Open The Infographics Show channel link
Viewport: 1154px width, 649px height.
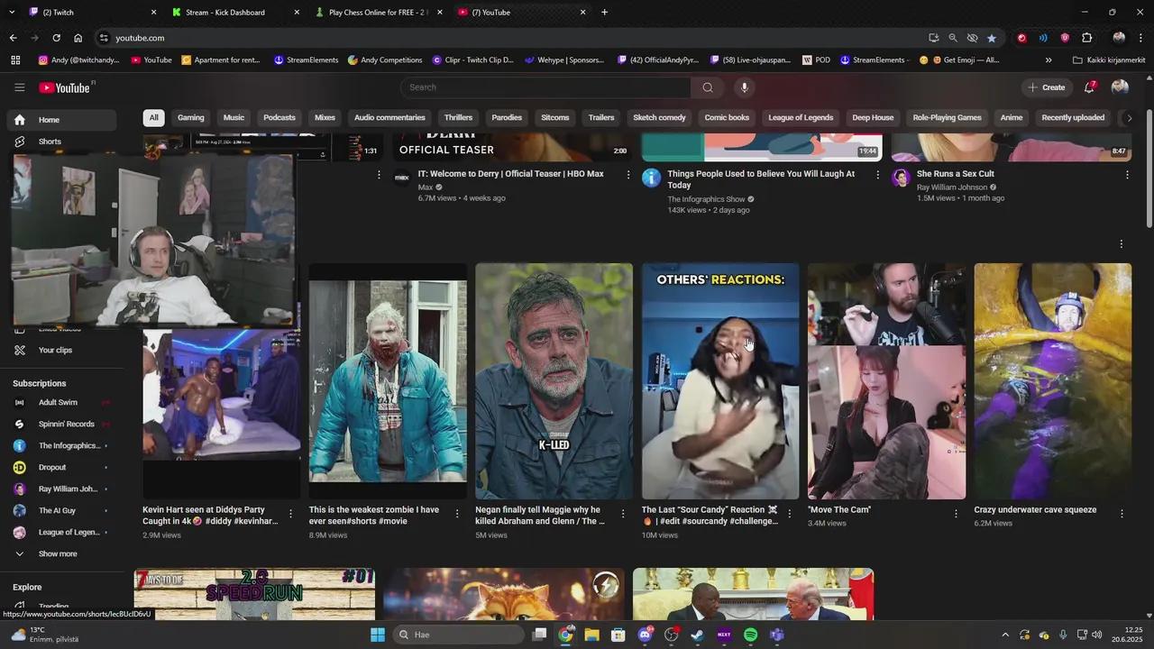(706, 199)
